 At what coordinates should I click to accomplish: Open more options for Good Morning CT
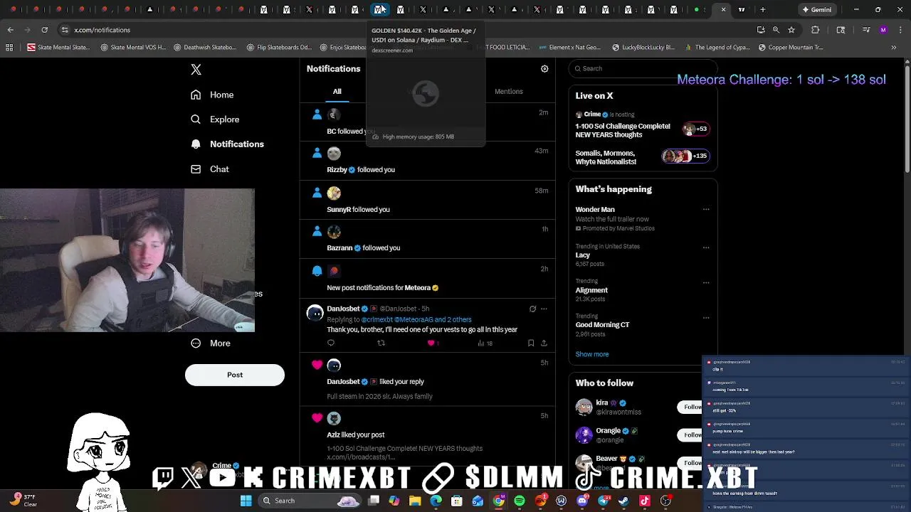click(706, 317)
